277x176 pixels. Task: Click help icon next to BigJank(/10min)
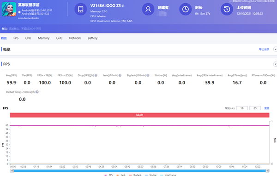pos(148,75)
